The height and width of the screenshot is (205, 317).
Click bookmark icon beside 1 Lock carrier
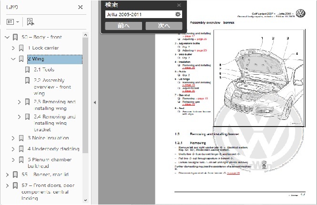21,48
